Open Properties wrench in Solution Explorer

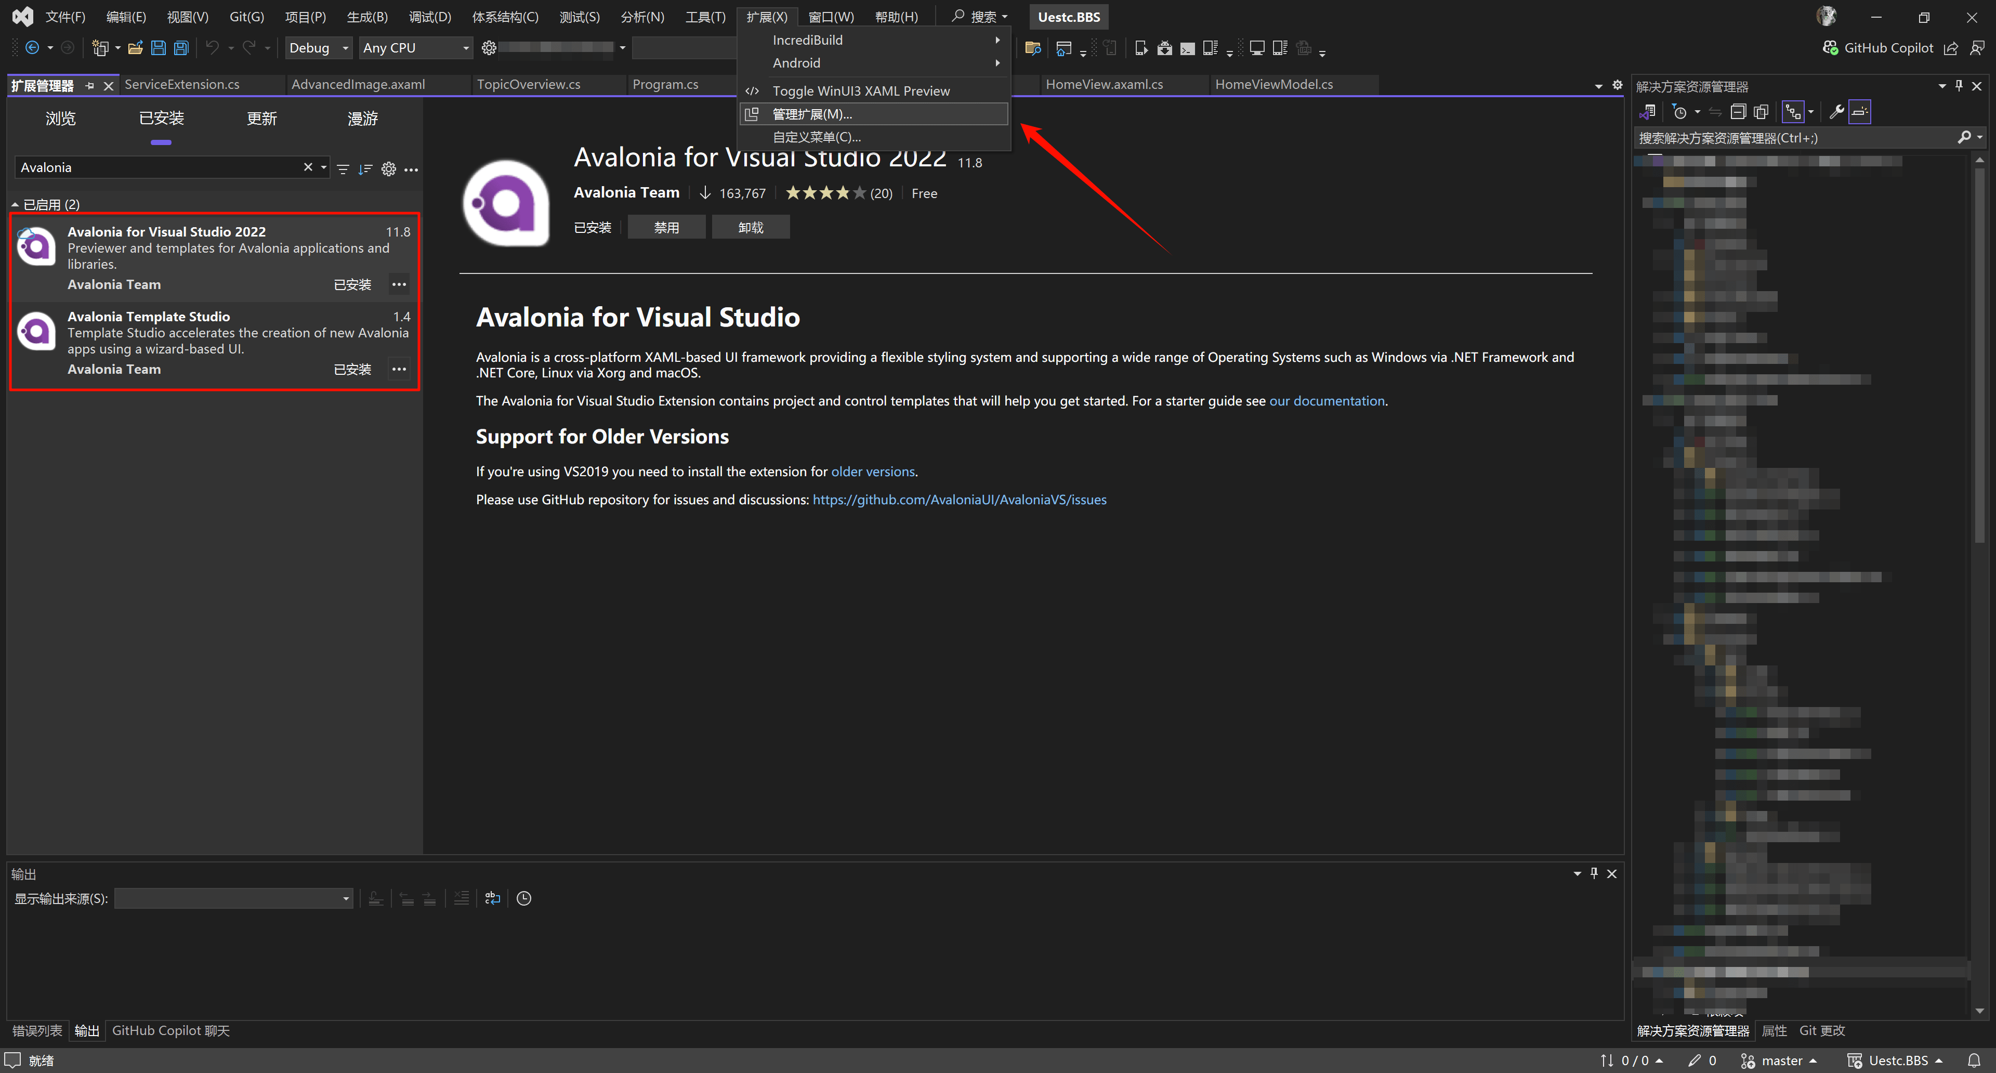point(1836,112)
